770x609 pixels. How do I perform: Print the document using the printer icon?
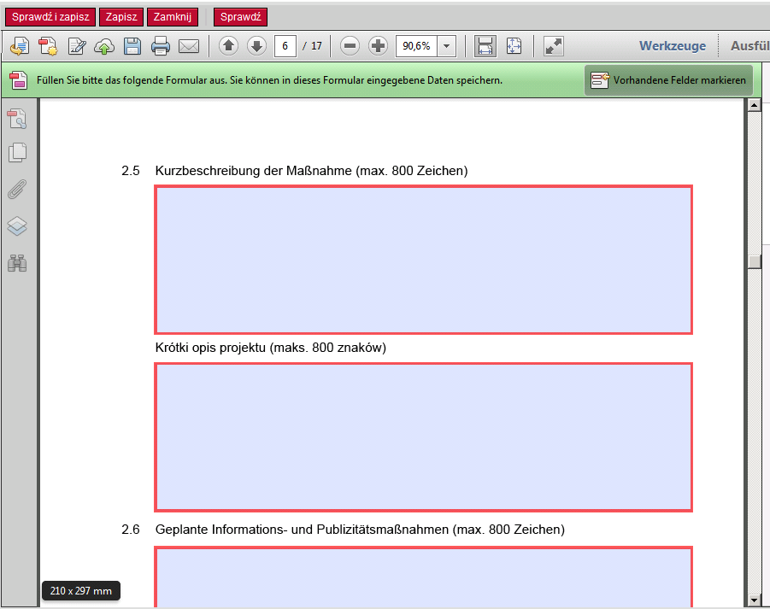point(161,46)
